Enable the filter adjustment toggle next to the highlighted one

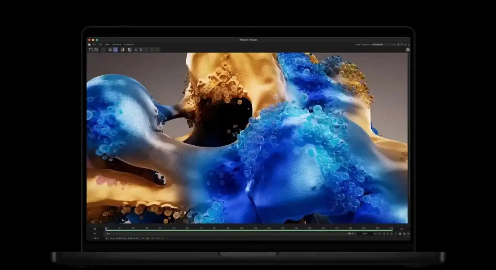point(111,49)
